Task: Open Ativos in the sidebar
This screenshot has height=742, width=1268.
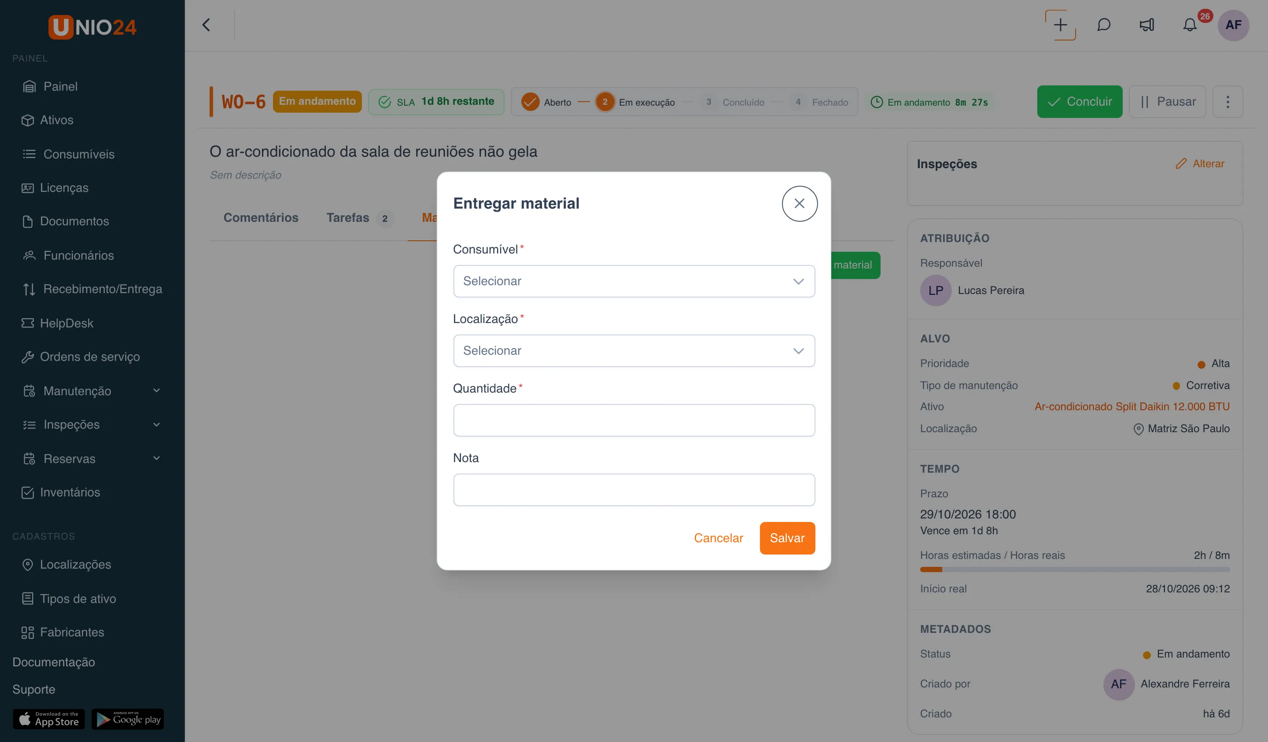Action: [x=48, y=120]
